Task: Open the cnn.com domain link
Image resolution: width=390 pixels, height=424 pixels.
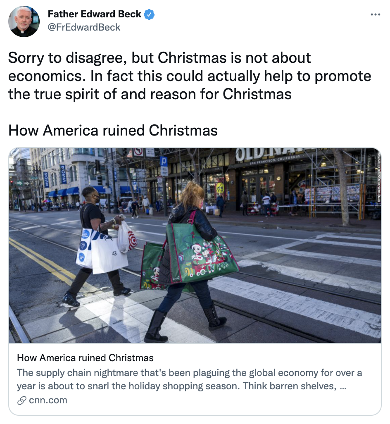Action: pyautogui.click(x=48, y=400)
